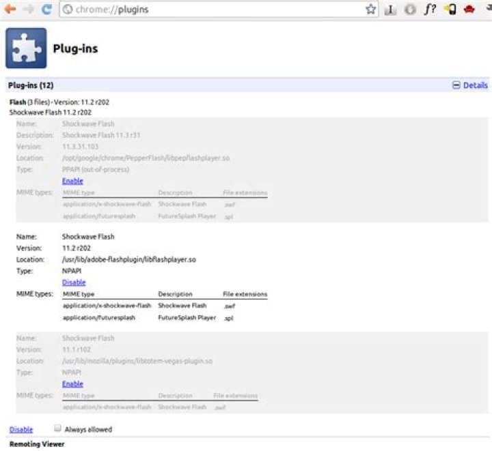
Task: Reload the page with refresh icon
Action: point(46,10)
